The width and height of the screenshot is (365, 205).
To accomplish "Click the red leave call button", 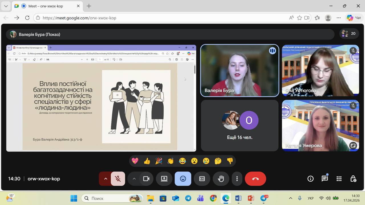I will click(255, 179).
